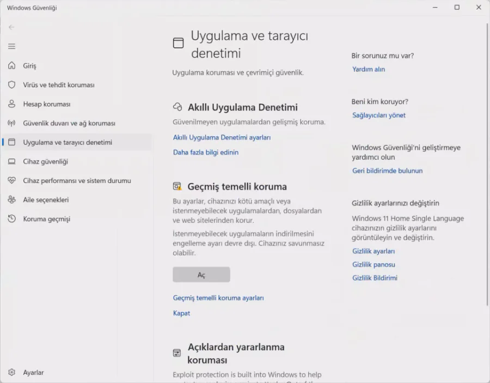
Task: Select the Cihaz güvenliği laptop icon
Action: click(12, 161)
